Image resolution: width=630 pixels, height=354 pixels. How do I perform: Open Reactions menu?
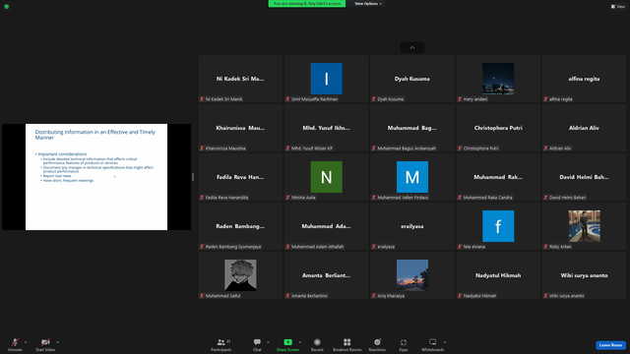click(377, 344)
